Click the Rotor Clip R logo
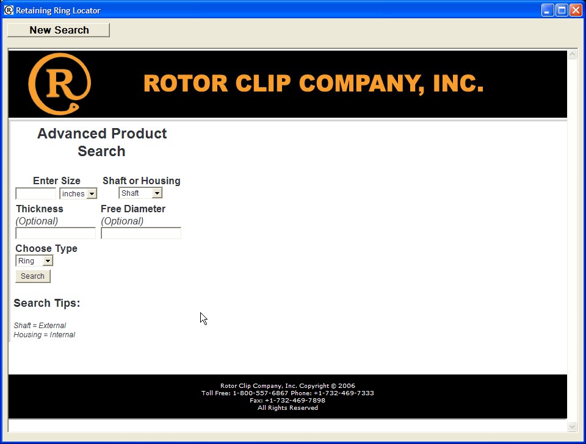The width and height of the screenshot is (586, 444). (x=59, y=84)
